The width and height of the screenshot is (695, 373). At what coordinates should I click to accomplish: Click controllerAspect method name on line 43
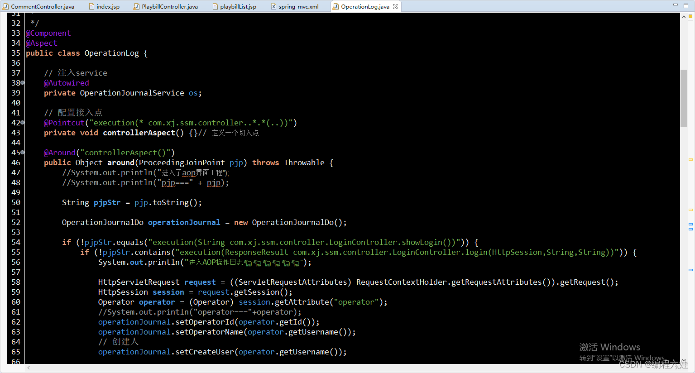[x=139, y=133]
